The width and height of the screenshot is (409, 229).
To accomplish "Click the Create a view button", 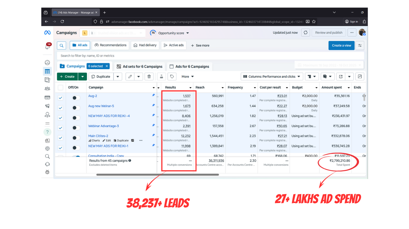I will [x=341, y=45].
